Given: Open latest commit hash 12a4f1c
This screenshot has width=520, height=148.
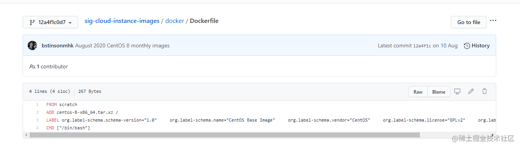Looking at the screenshot, I should (x=422, y=46).
